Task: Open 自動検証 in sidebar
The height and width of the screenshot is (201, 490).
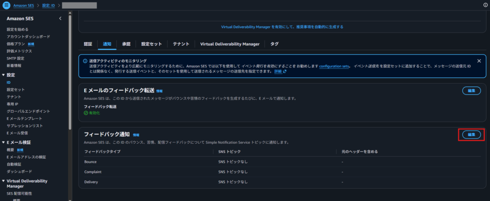Action: [x=14, y=164]
